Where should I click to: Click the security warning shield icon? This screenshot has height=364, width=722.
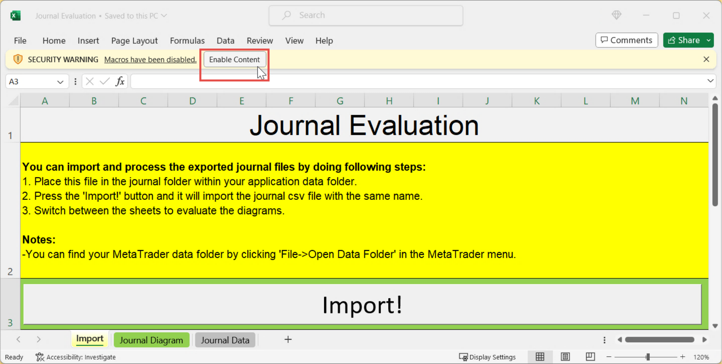coord(18,59)
